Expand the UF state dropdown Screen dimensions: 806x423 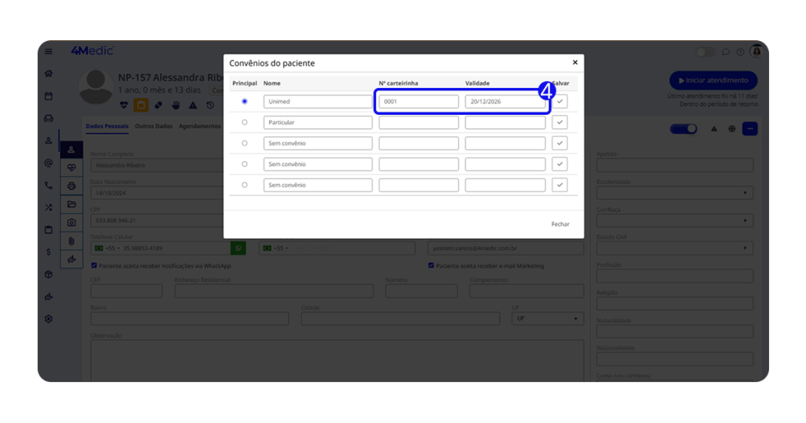point(547,319)
